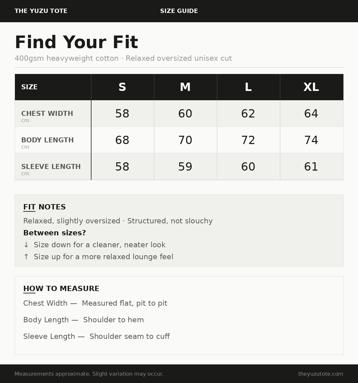Select the M size column header

click(x=185, y=87)
